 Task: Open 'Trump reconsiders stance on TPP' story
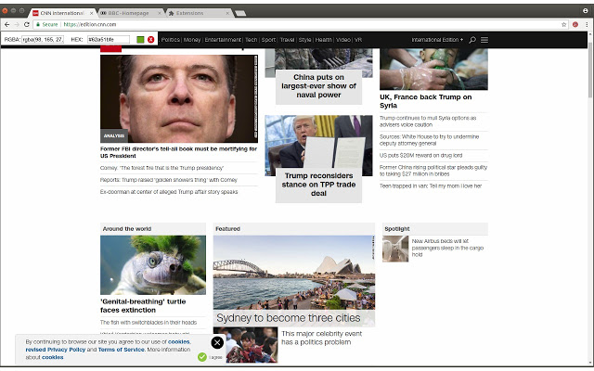click(x=318, y=184)
